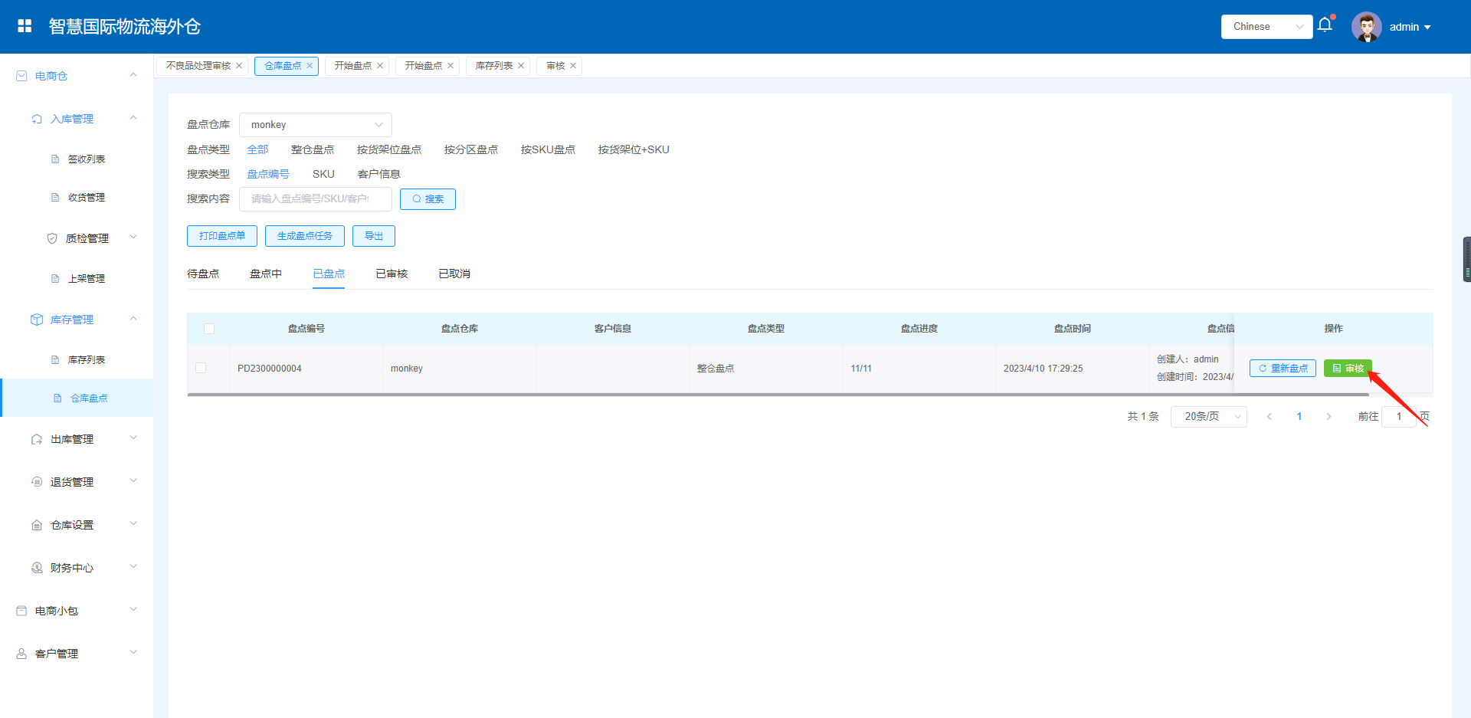The height and width of the screenshot is (718, 1471).
Task: Click the admin avatar picture
Action: click(x=1366, y=27)
